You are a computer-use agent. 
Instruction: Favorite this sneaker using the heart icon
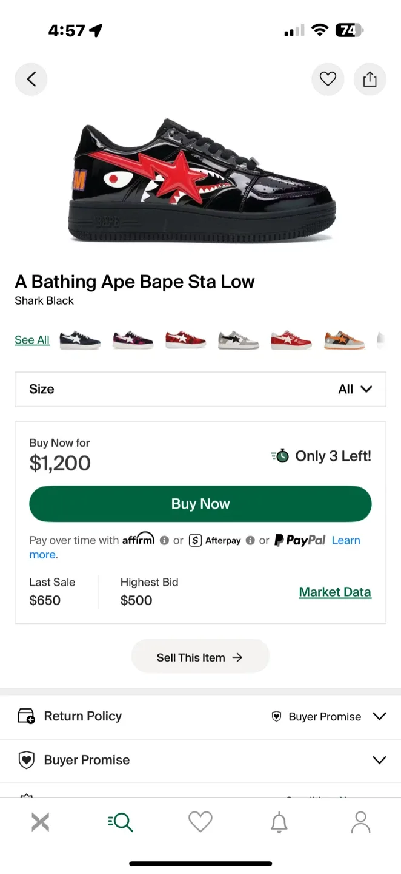click(328, 79)
